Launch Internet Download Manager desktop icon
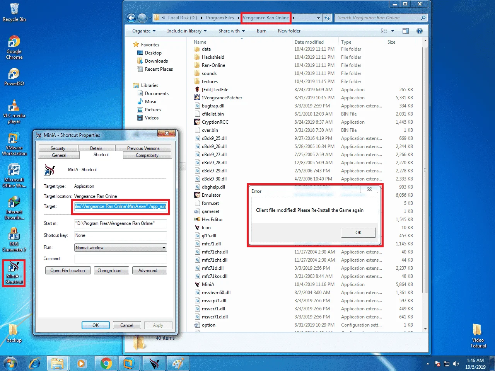Screen dimensions: 495x371 coord(14,208)
